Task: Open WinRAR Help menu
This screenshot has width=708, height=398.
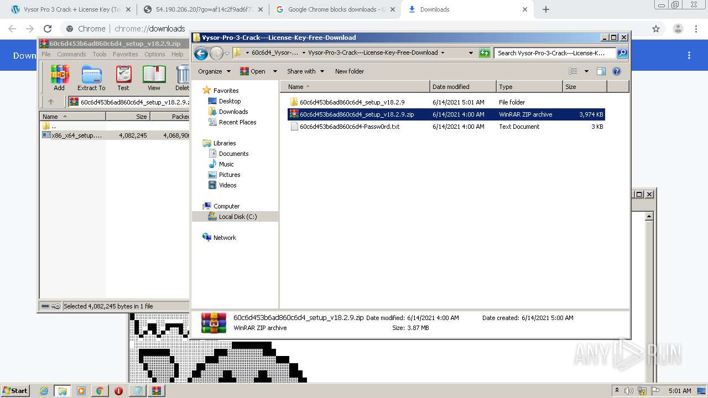Action: tap(177, 54)
